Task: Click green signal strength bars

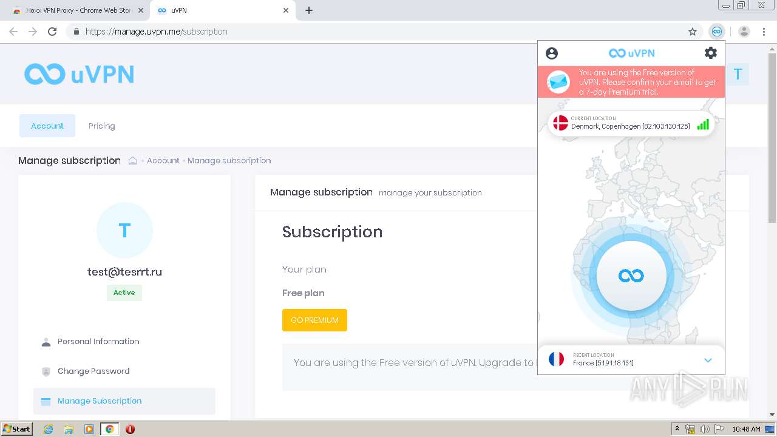Action: click(703, 124)
